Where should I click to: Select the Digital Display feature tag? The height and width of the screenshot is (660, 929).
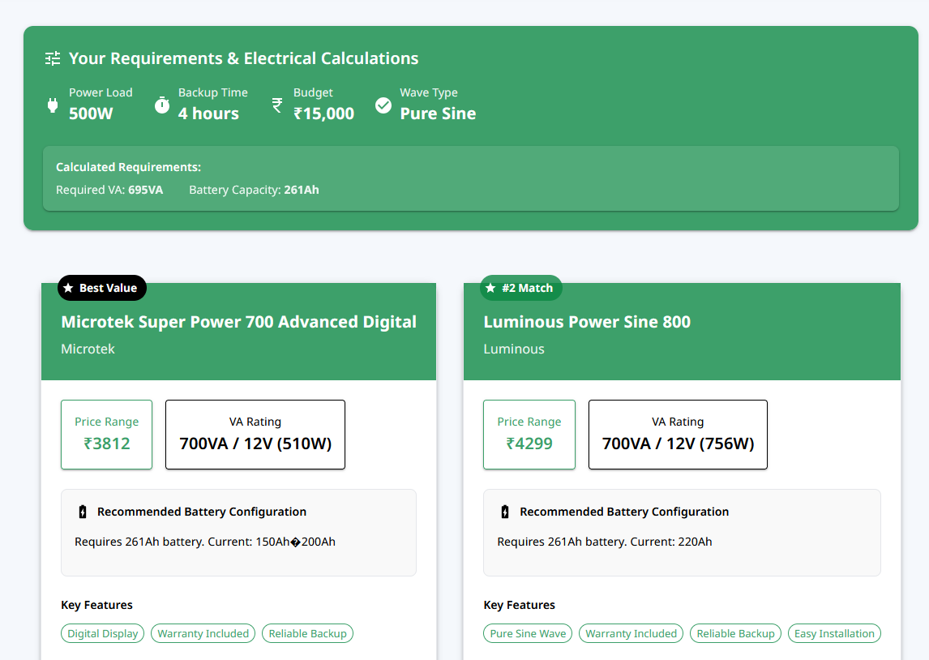[102, 633]
